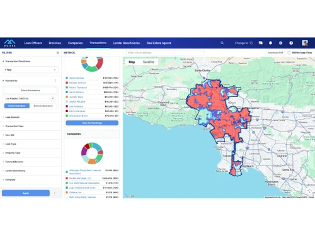
Task: Go to Loan Officers section
Action: coord(33,43)
